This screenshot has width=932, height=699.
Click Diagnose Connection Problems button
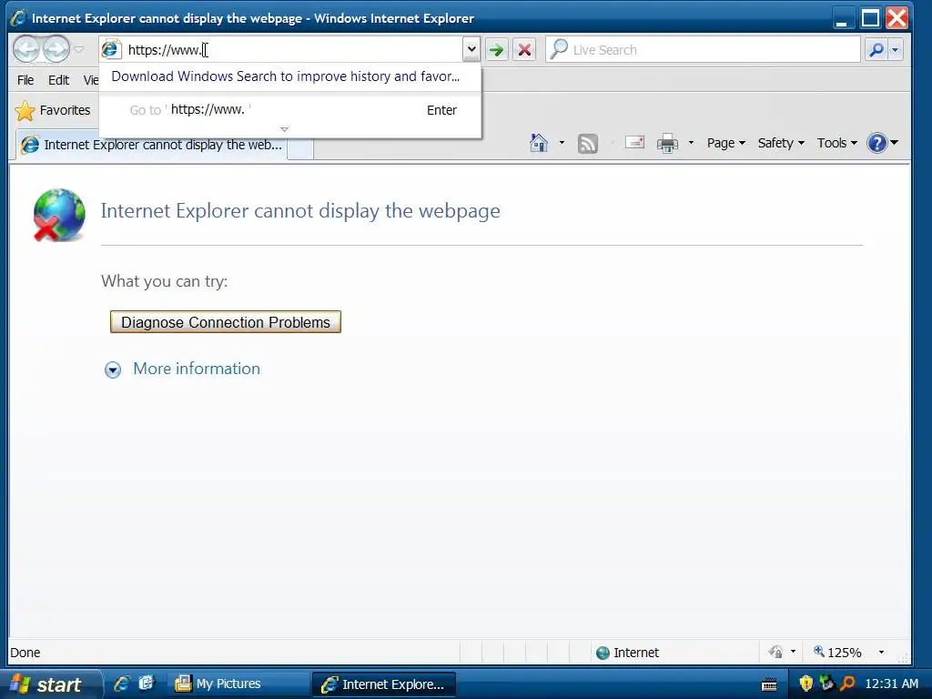[x=226, y=321]
